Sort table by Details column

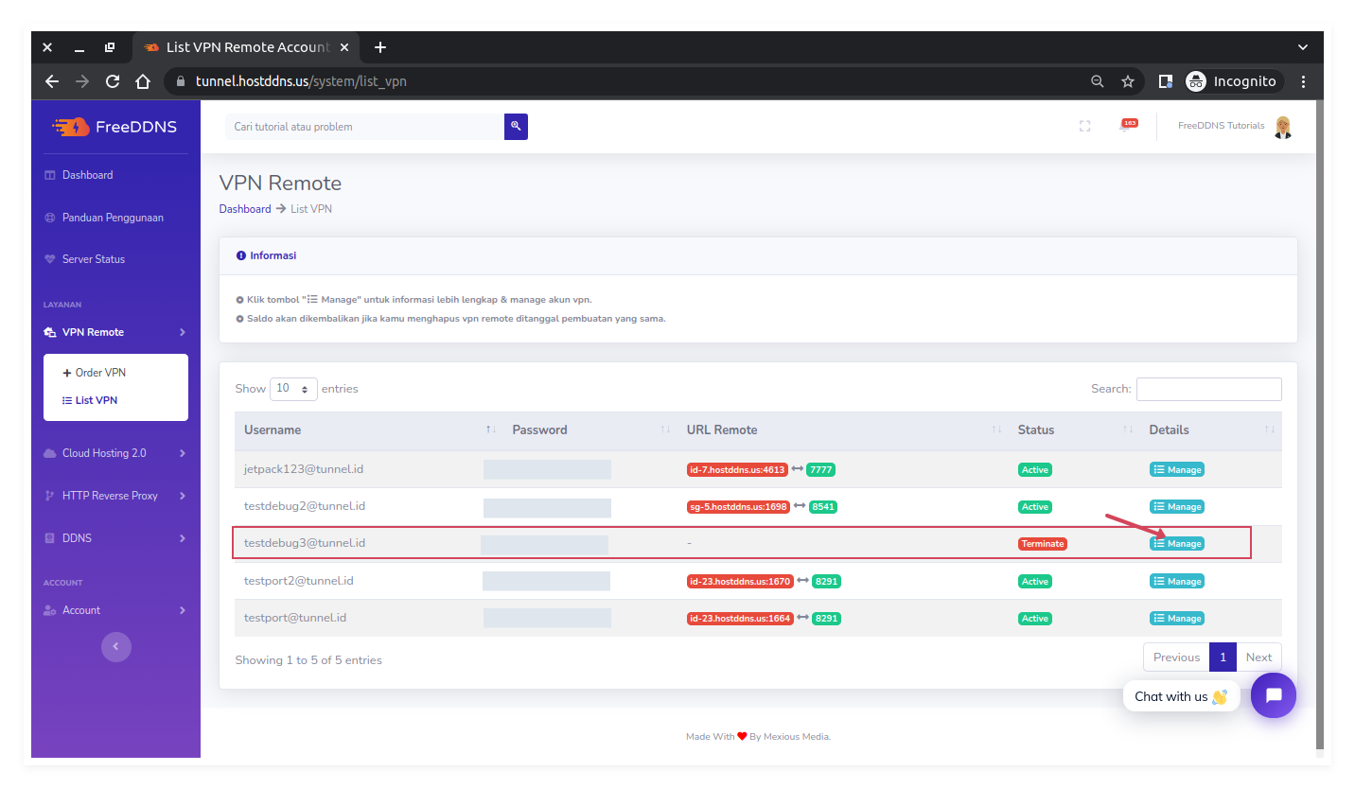1211,430
